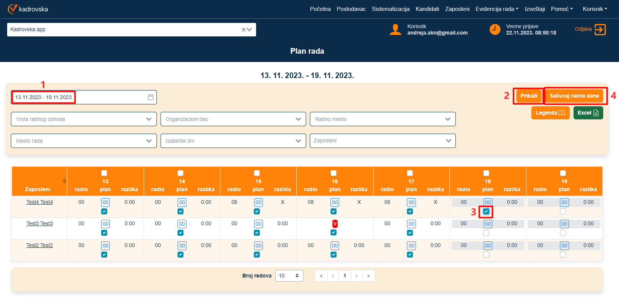
Task: Click the clock icon beside Vreme prijave
Action: tap(495, 30)
